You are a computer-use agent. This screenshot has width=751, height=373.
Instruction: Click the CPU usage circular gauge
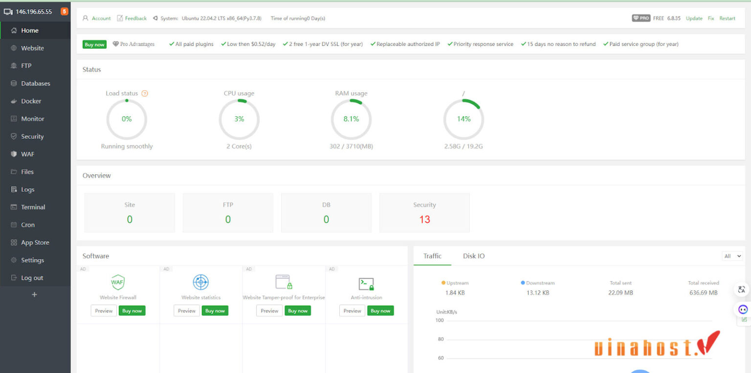pos(239,119)
